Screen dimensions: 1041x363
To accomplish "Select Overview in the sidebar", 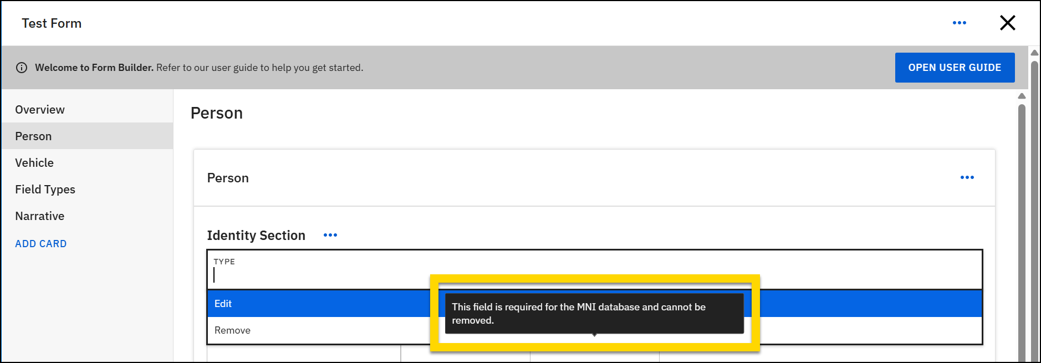I will pyautogui.click(x=40, y=110).
